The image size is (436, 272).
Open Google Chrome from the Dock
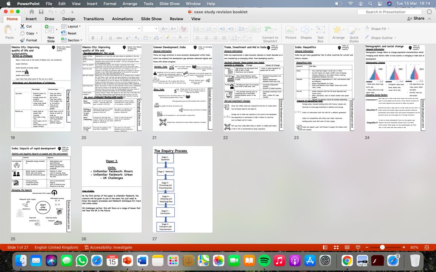(347, 261)
